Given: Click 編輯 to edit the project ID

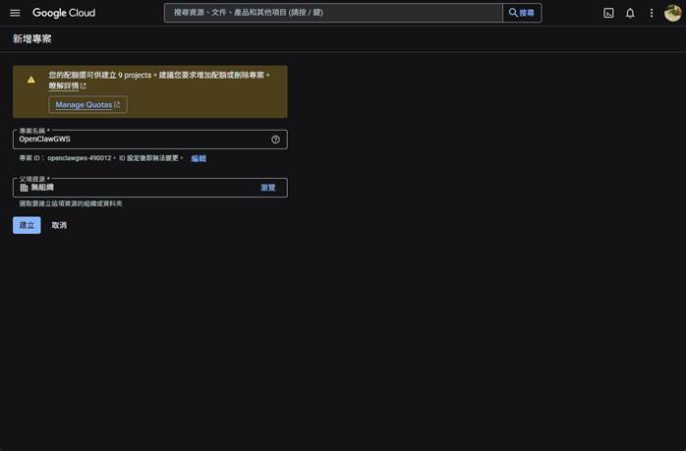Looking at the screenshot, I should (199, 158).
